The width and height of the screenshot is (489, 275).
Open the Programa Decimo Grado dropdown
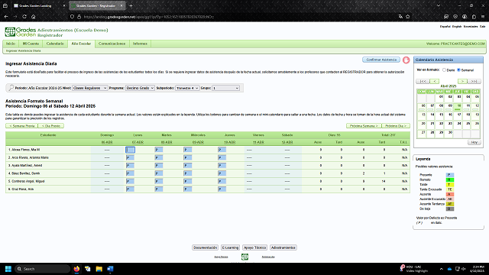[140, 88]
